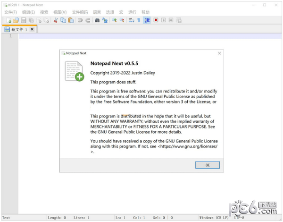Select the 新文件 1 tab
Screen dimensions: 283x222
click(x=19, y=29)
